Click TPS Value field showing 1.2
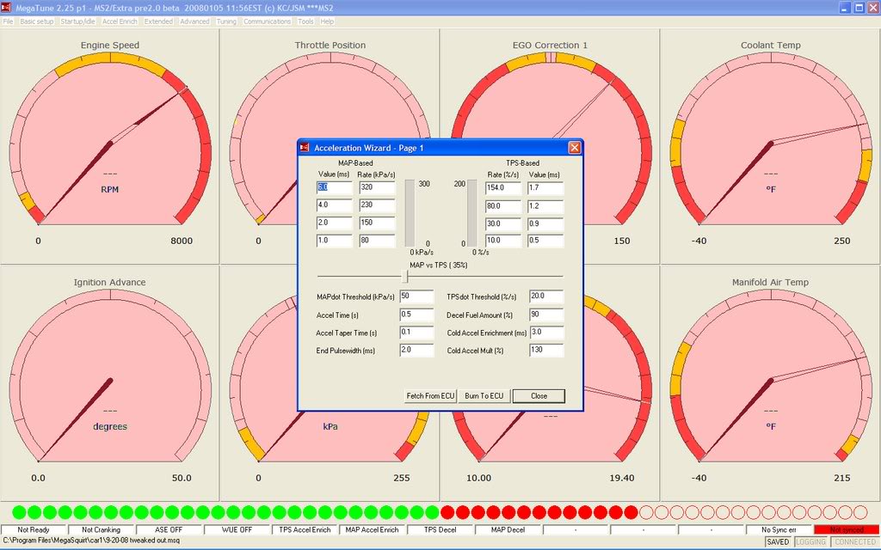 click(545, 206)
